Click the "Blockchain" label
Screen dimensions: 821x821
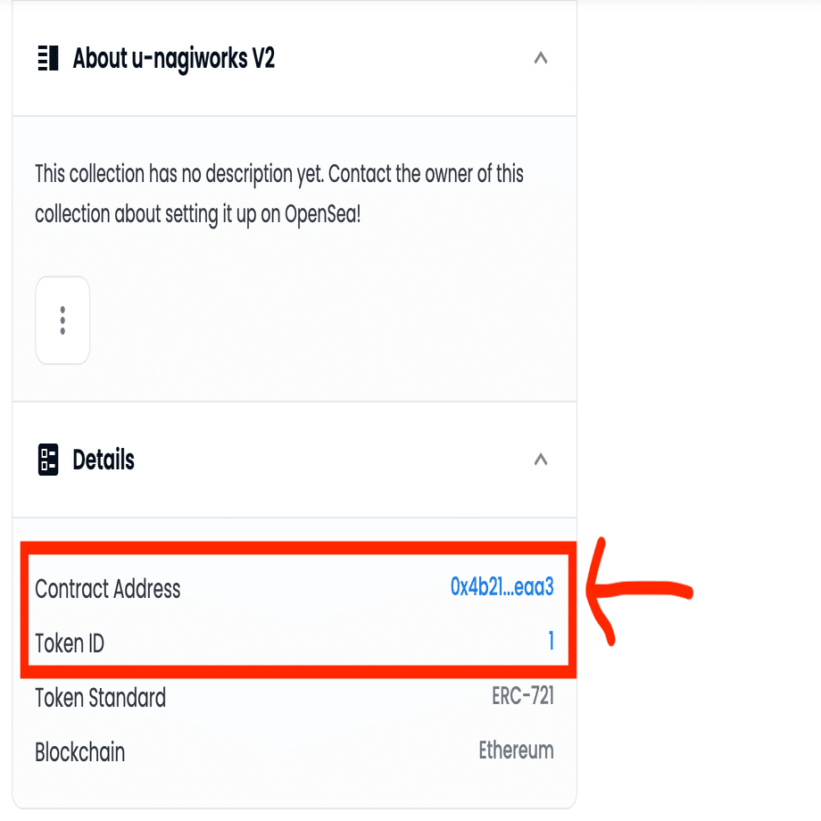point(79,752)
